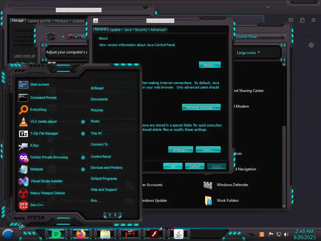Image resolution: width=321 pixels, height=241 pixels.
Task: Click the Settings... button for temporary files
Action: 180,149
